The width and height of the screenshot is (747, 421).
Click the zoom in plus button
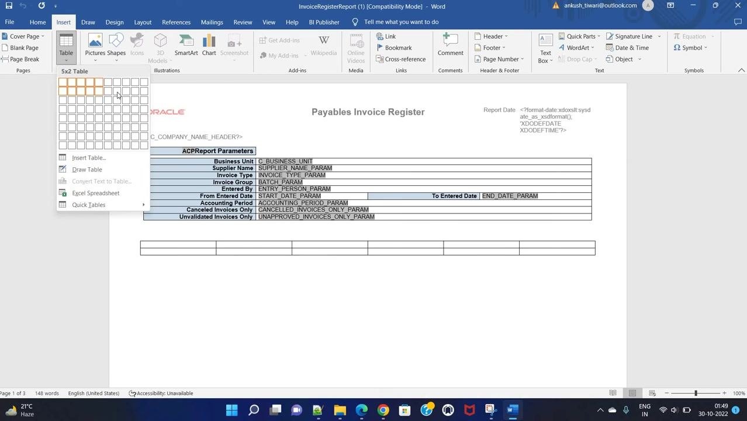point(724,394)
